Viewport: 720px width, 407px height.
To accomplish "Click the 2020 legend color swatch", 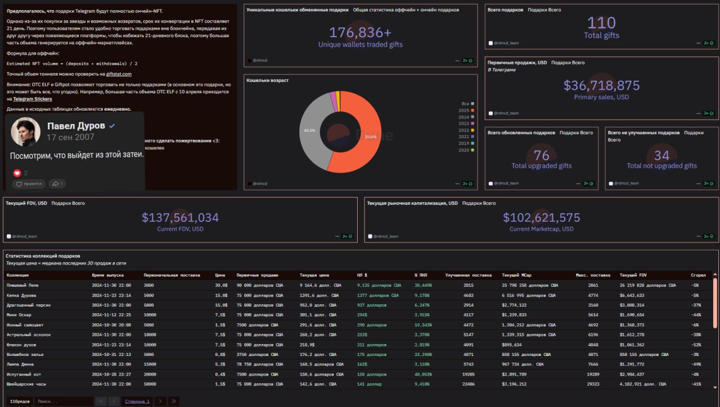I will point(473,150).
